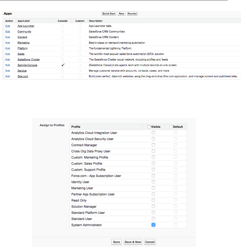Image resolution: width=241 pixels, height=251 pixels.
Task: Open the Platform app label link
Action: click(x=23, y=48)
